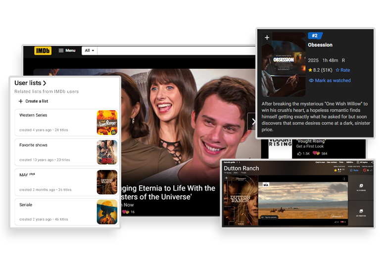Image resolution: width=384 pixels, height=256 pixels.
Task: Open trailer options three-dot menu
Action: pyautogui.click(x=344, y=179)
